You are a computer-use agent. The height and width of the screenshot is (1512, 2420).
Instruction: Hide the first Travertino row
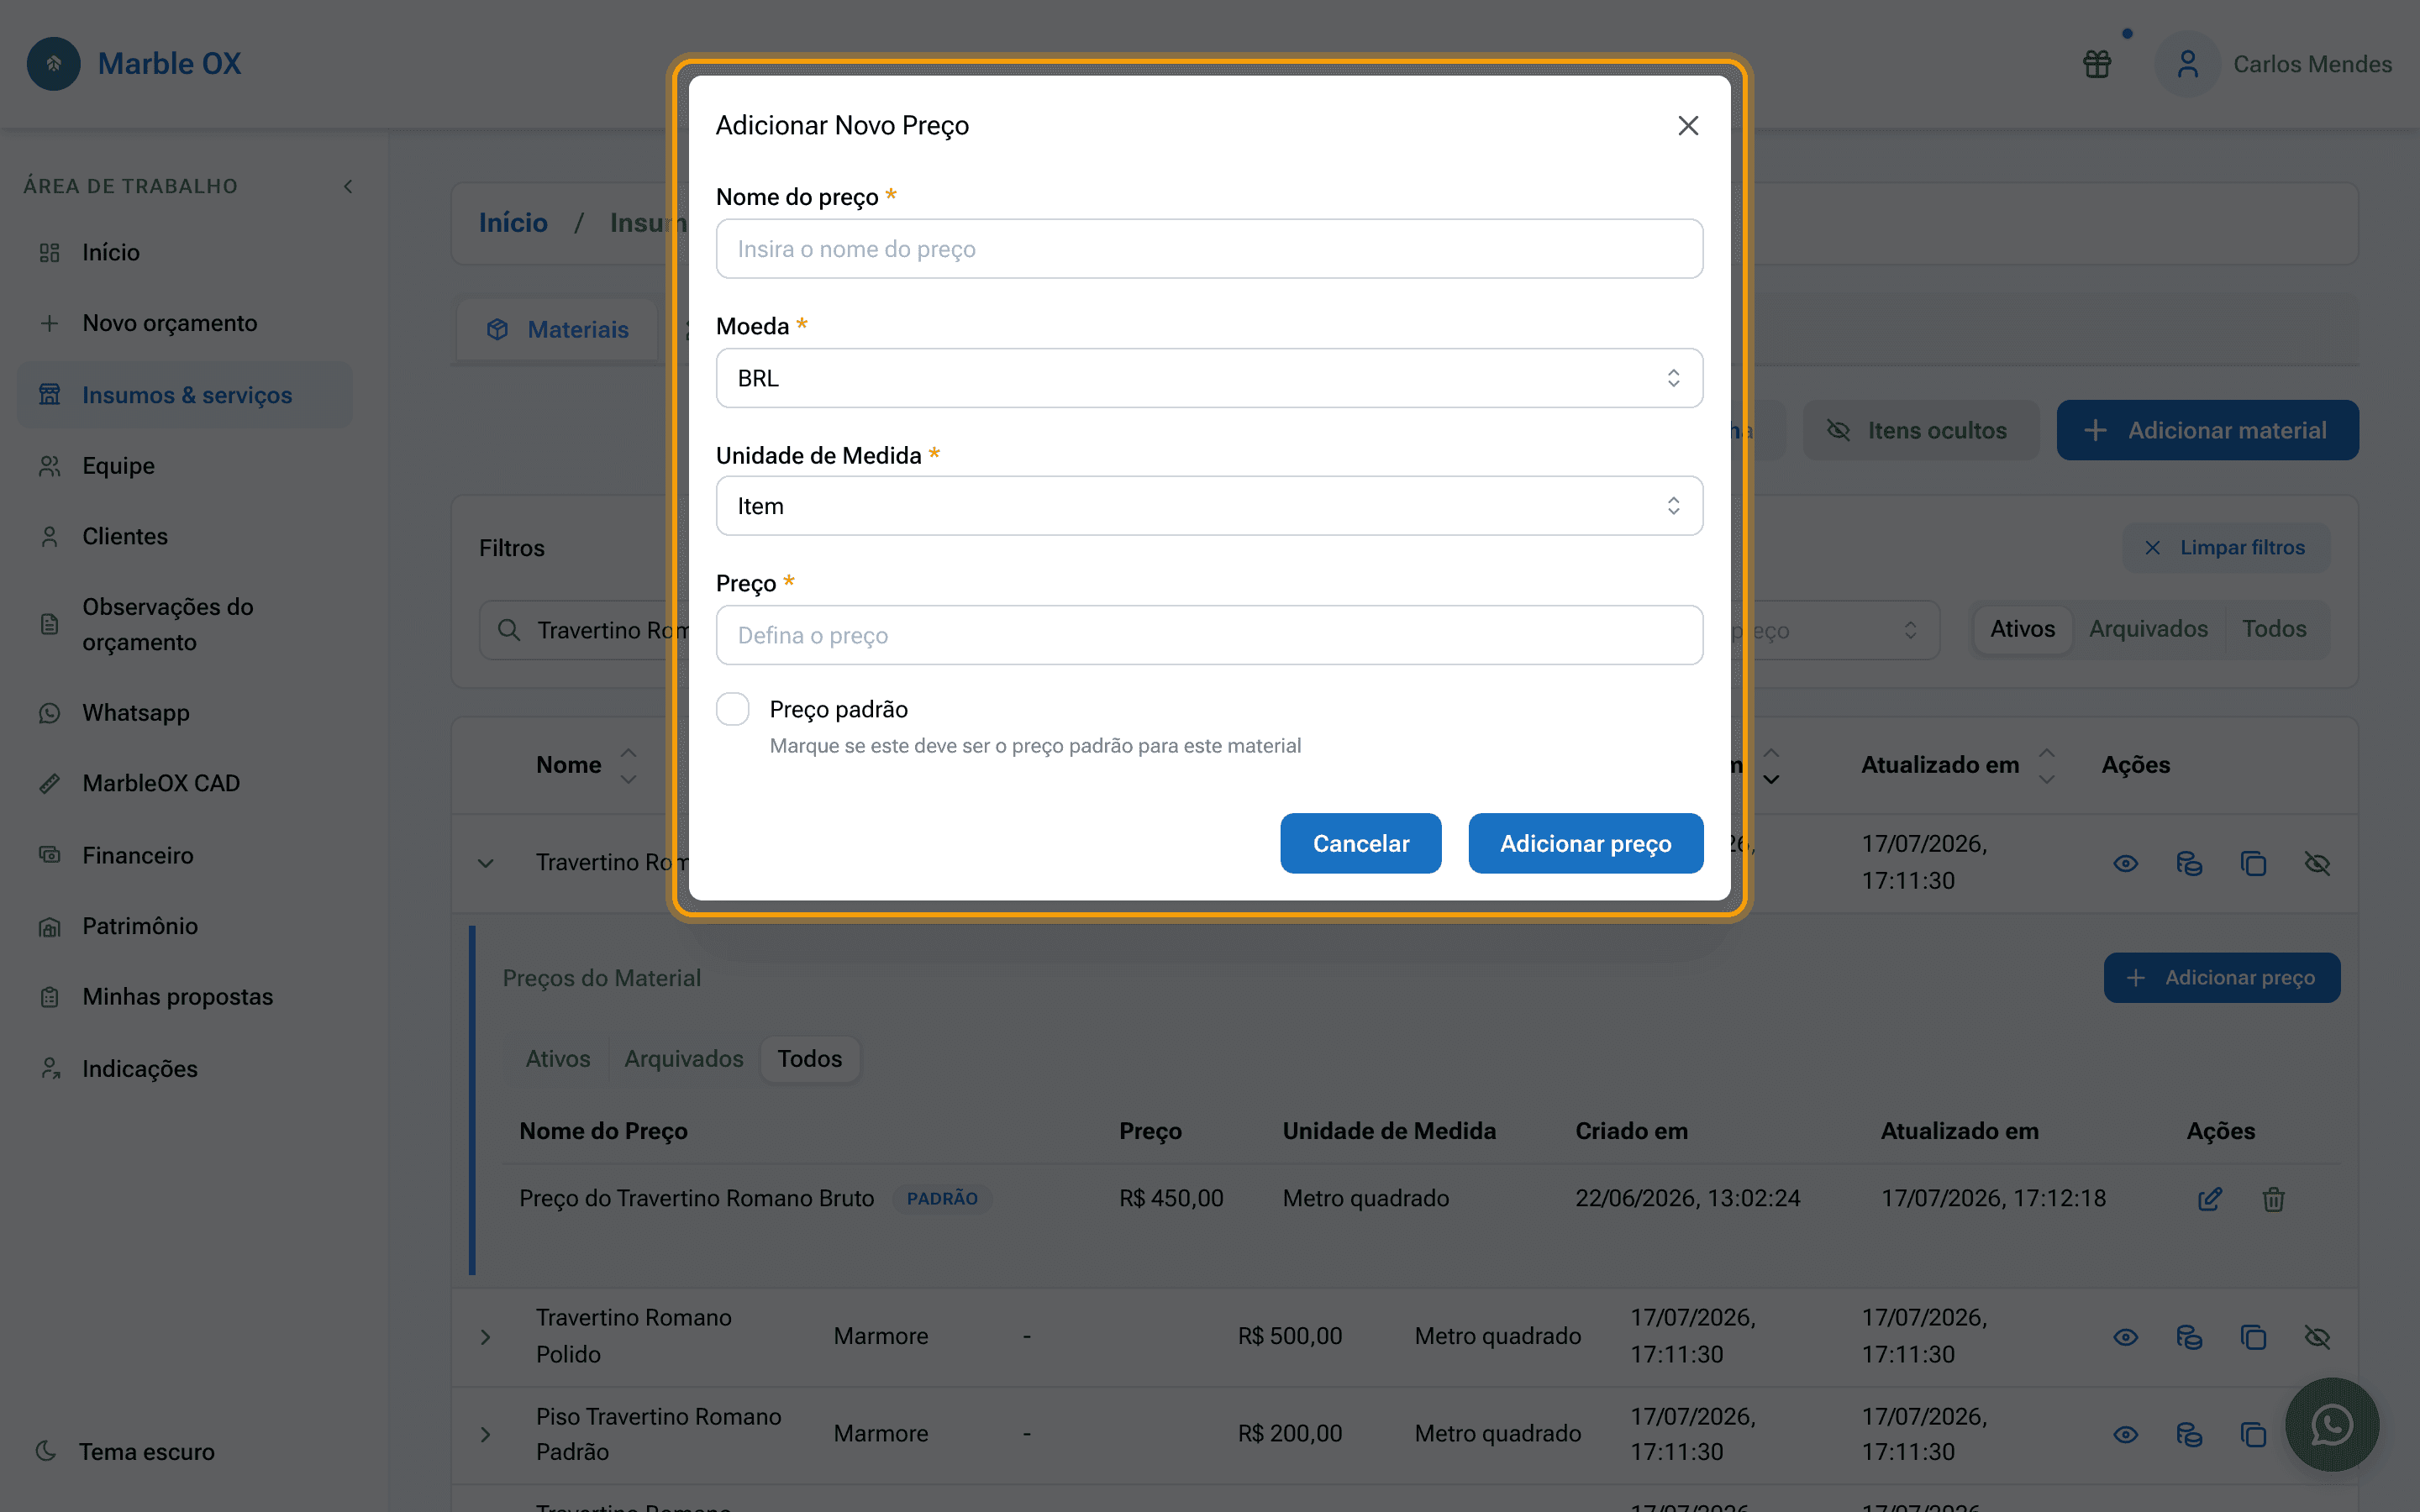click(x=2317, y=863)
